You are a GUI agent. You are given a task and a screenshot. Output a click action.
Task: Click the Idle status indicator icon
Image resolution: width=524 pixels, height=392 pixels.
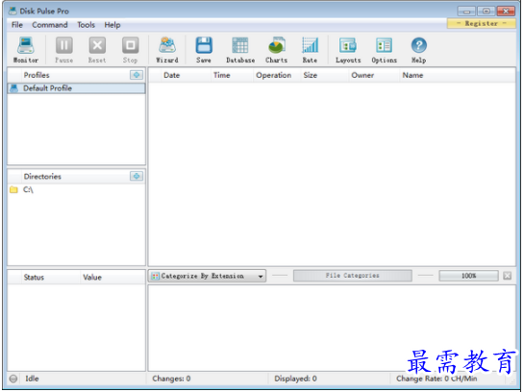pos(13,379)
